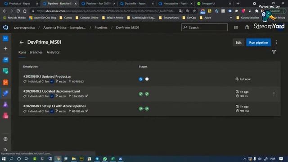Reload the page in browser
Viewport: 288px width, 162px height.
18,11
